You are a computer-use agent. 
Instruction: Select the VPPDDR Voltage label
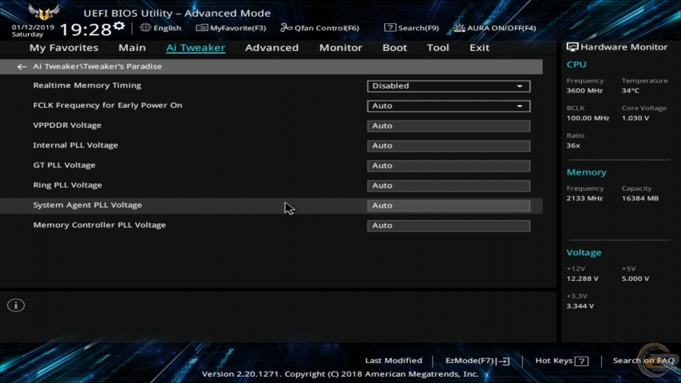(x=67, y=125)
